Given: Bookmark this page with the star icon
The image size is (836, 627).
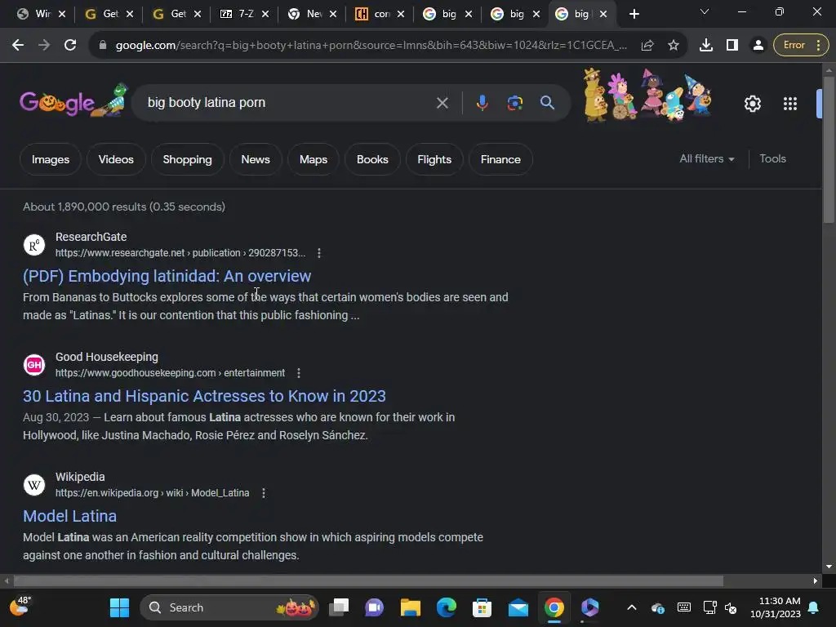Looking at the screenshot, I should [674, 46].
